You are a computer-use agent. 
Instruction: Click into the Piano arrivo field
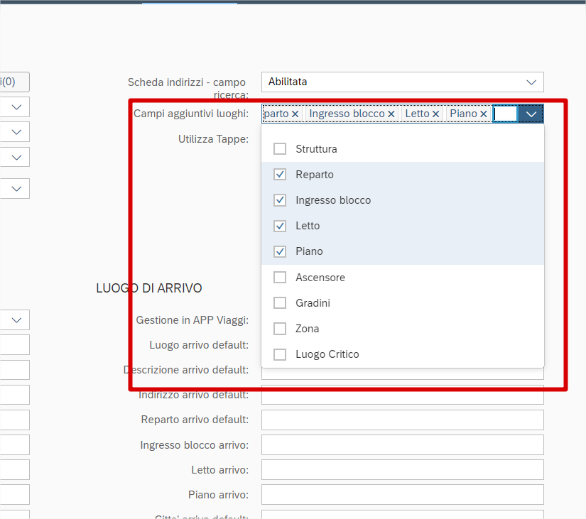402,494
